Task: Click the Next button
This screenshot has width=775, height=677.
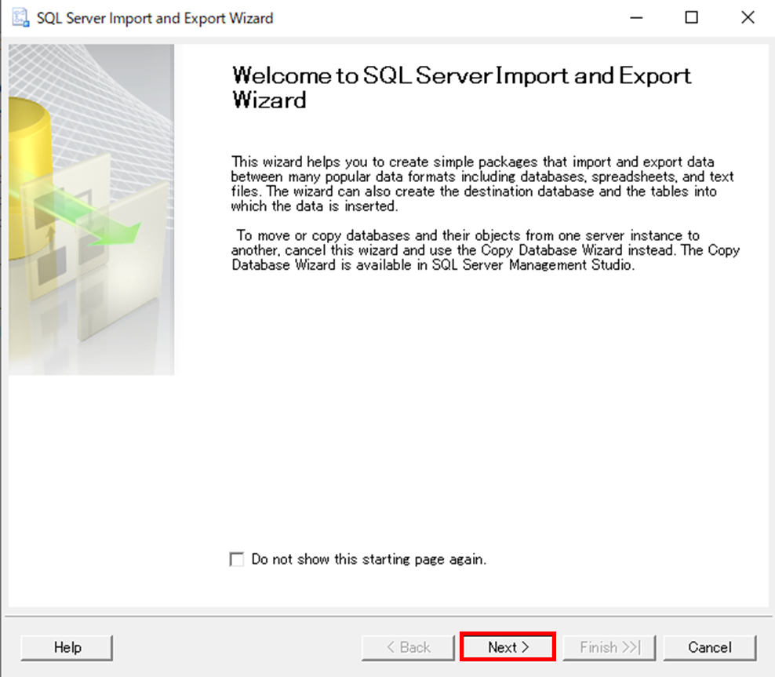Action: click(x=508, y=647)
